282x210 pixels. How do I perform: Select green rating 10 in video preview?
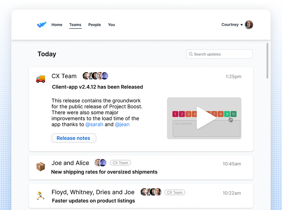(233, 114)
